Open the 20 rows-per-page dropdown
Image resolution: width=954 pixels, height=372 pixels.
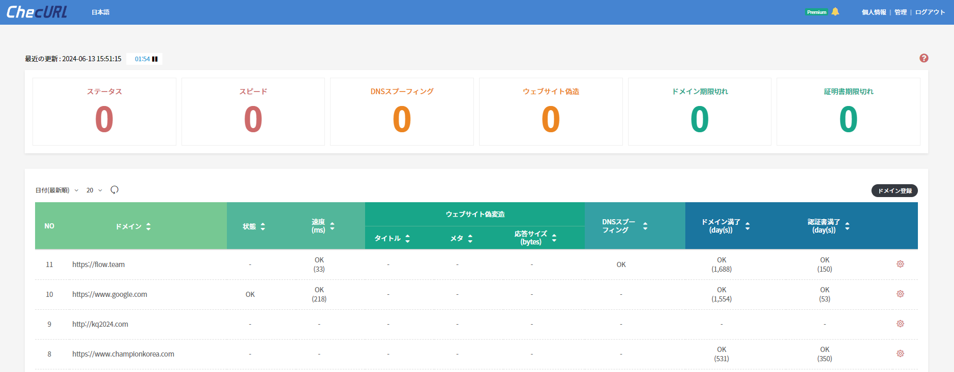click(94, 190)
